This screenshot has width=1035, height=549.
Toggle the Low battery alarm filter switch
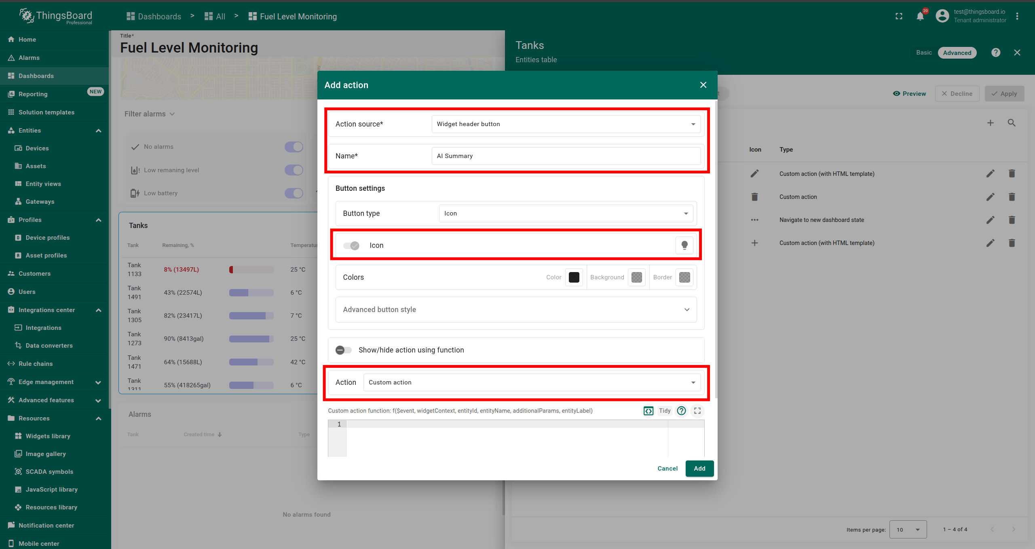(x=294, y=193)
